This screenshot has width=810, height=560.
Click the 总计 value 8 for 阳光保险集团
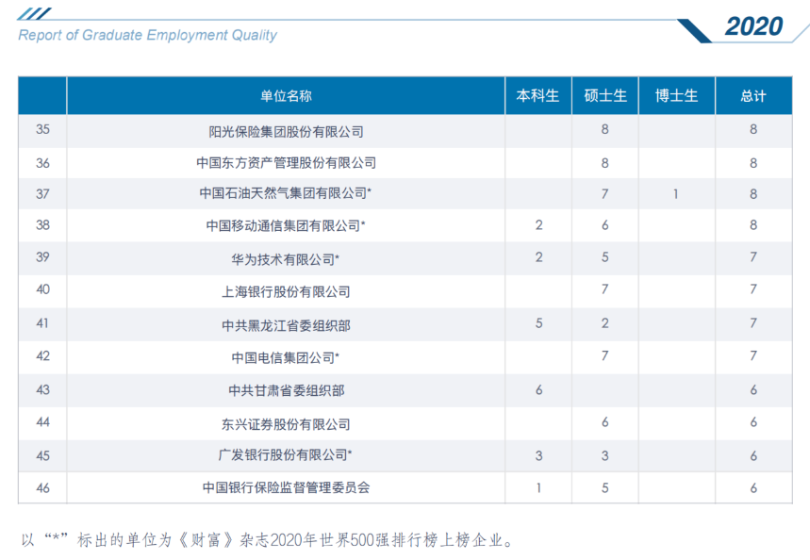[x=753, y=129]
